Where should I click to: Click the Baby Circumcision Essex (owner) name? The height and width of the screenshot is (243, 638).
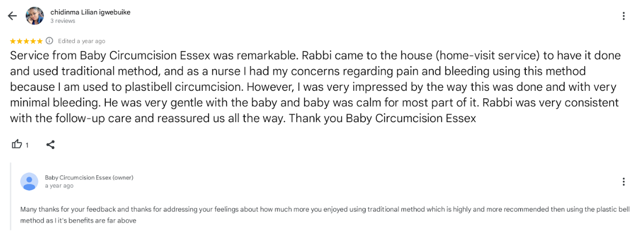(89, 177)
